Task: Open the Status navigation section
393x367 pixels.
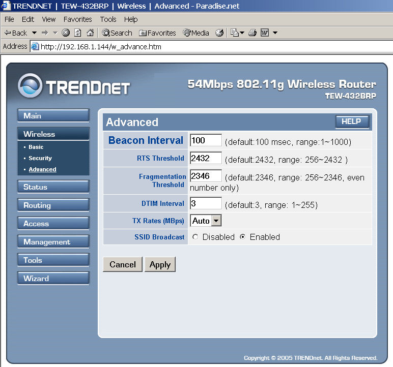Action: click(x=53, y=187)
